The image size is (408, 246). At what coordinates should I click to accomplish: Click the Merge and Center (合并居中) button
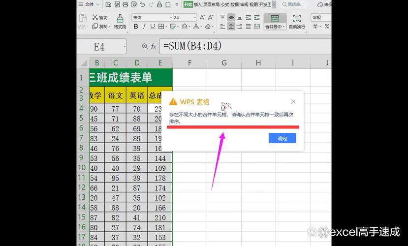(275, 21)
